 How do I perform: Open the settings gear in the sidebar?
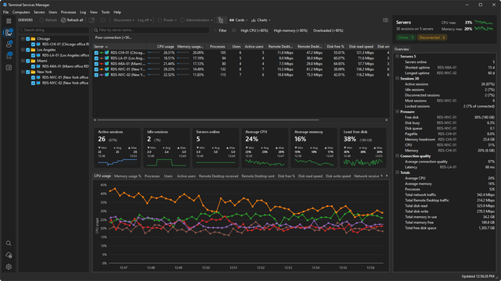click(x=9, y=267)
